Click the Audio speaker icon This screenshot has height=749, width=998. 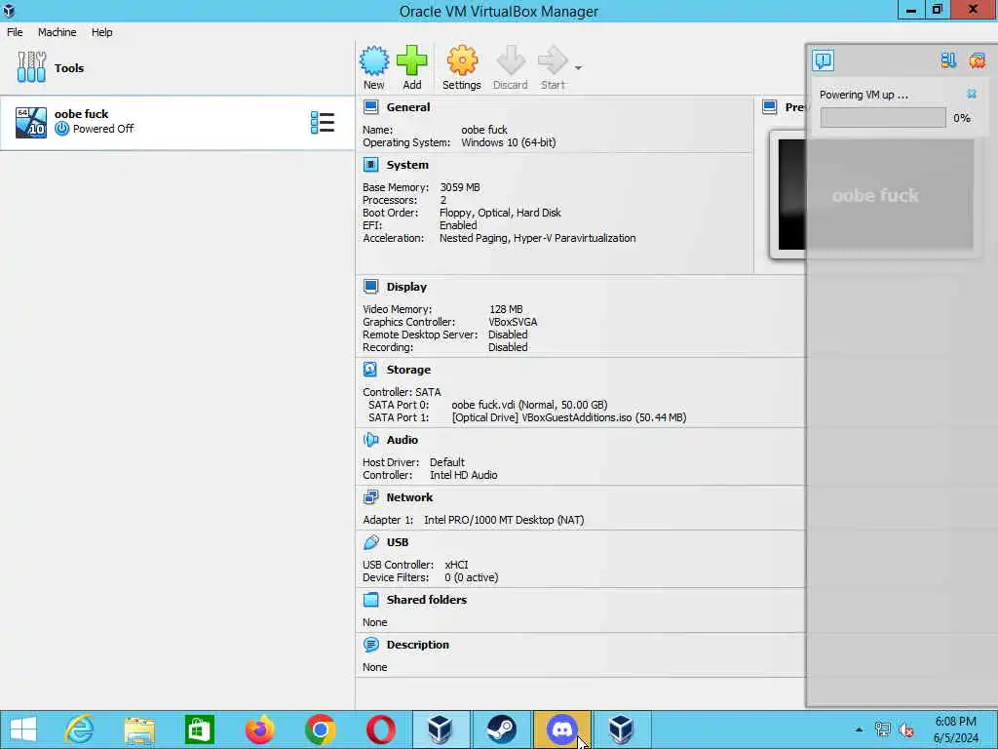coord(370,440)
